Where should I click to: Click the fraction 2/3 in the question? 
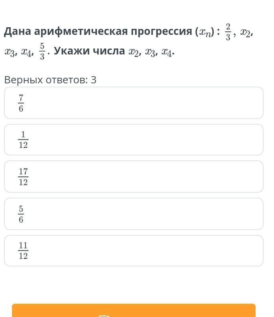pyautogui.click(x=228, y=32)
